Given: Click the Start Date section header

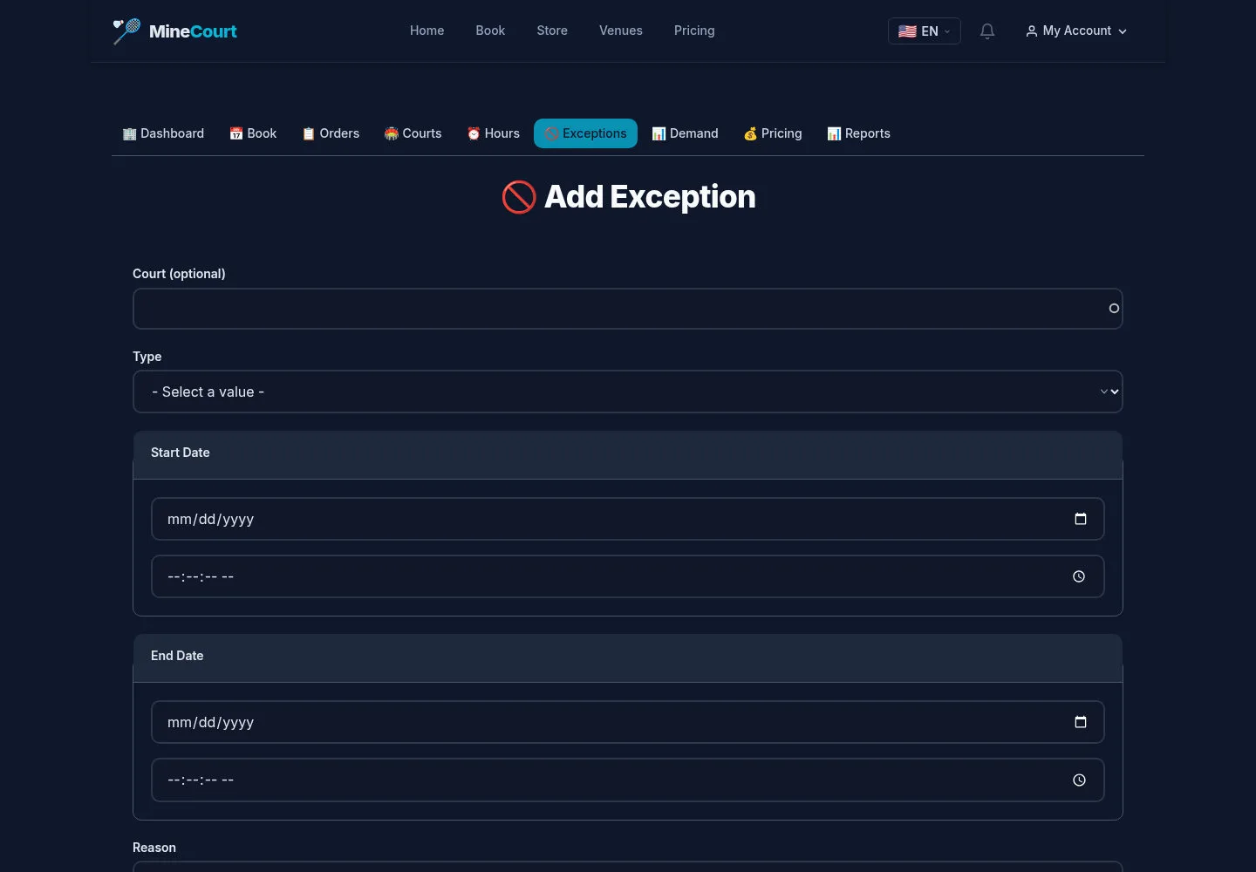Looking at the screenshot, I should tap(628, 455).
